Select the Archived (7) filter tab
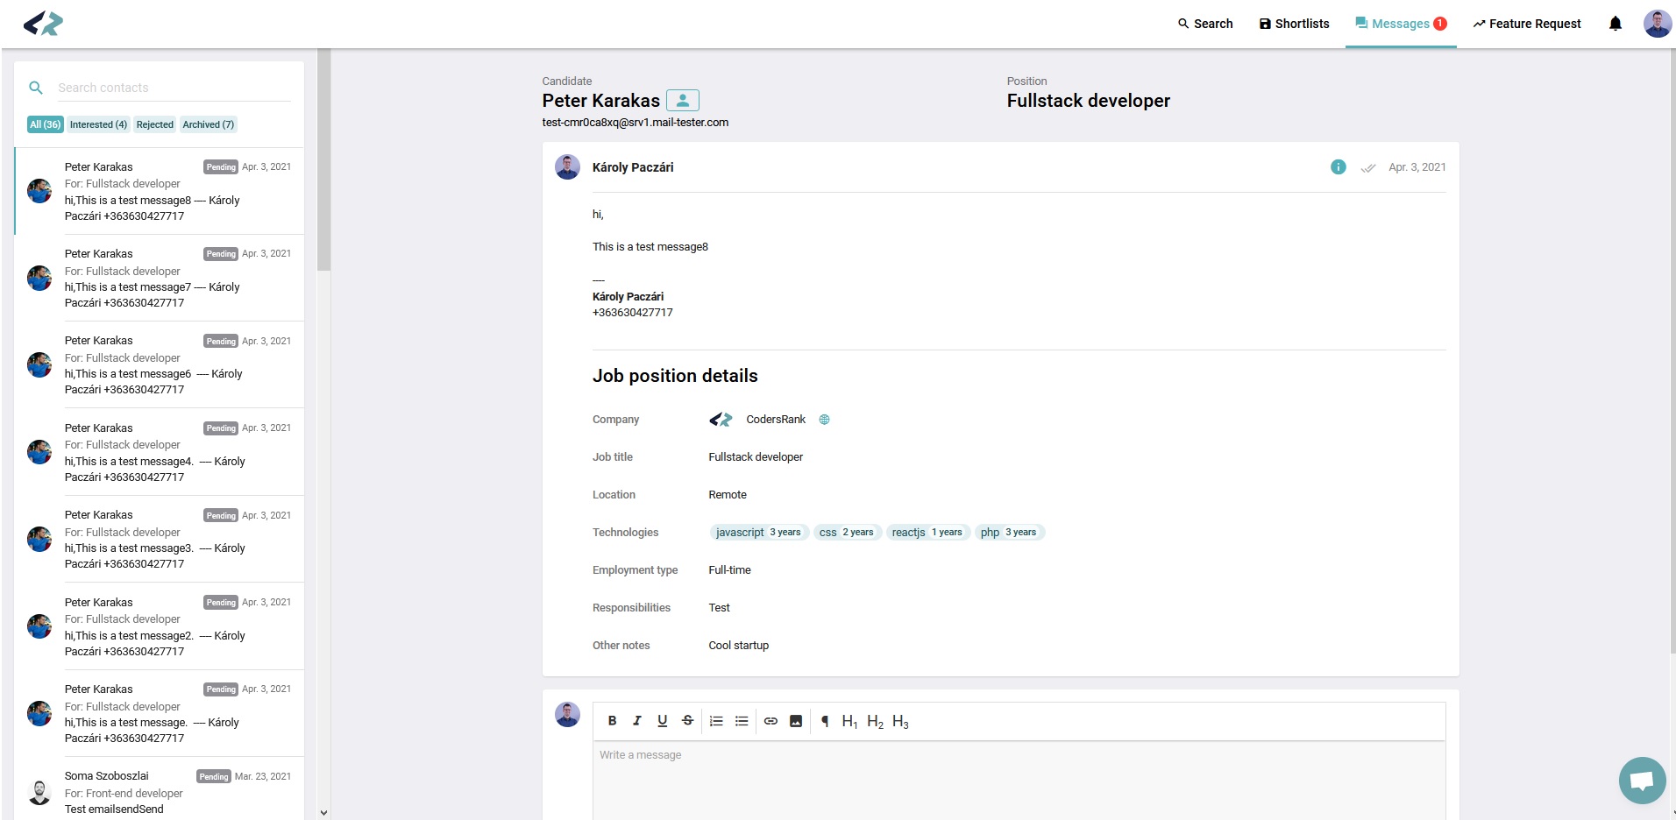The width and height of the screenshot is (1676, 820). coord(209,124)
